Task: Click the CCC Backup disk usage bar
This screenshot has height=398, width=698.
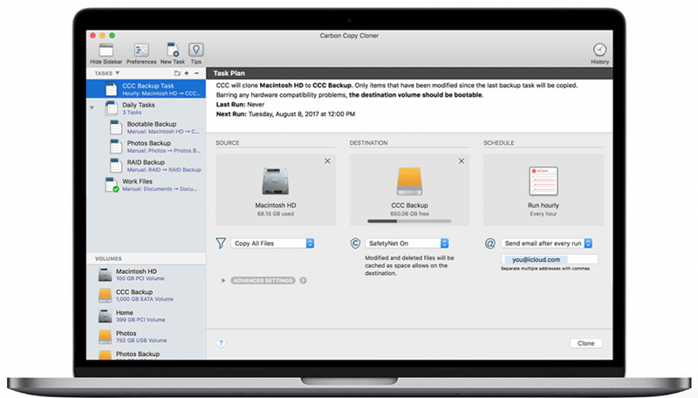Action: 409,222
